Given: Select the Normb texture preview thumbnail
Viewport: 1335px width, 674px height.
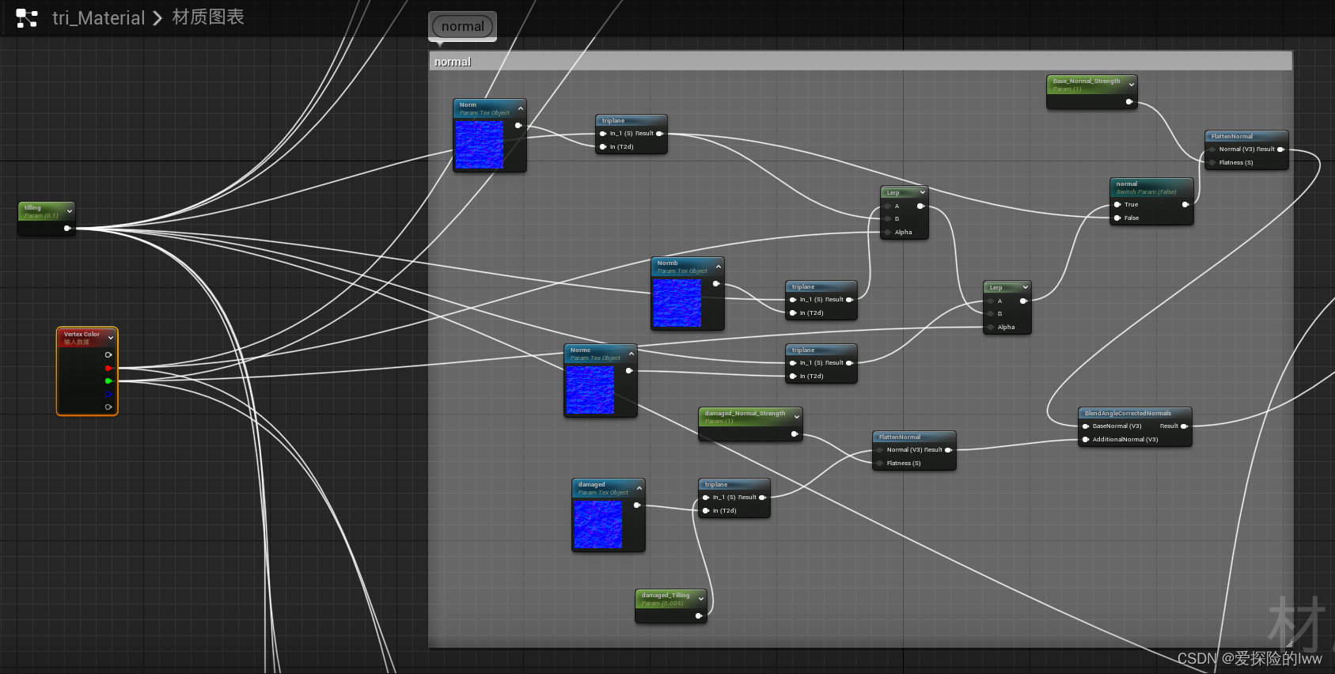Looking at the screenshot, I should [x=677, y=303].
